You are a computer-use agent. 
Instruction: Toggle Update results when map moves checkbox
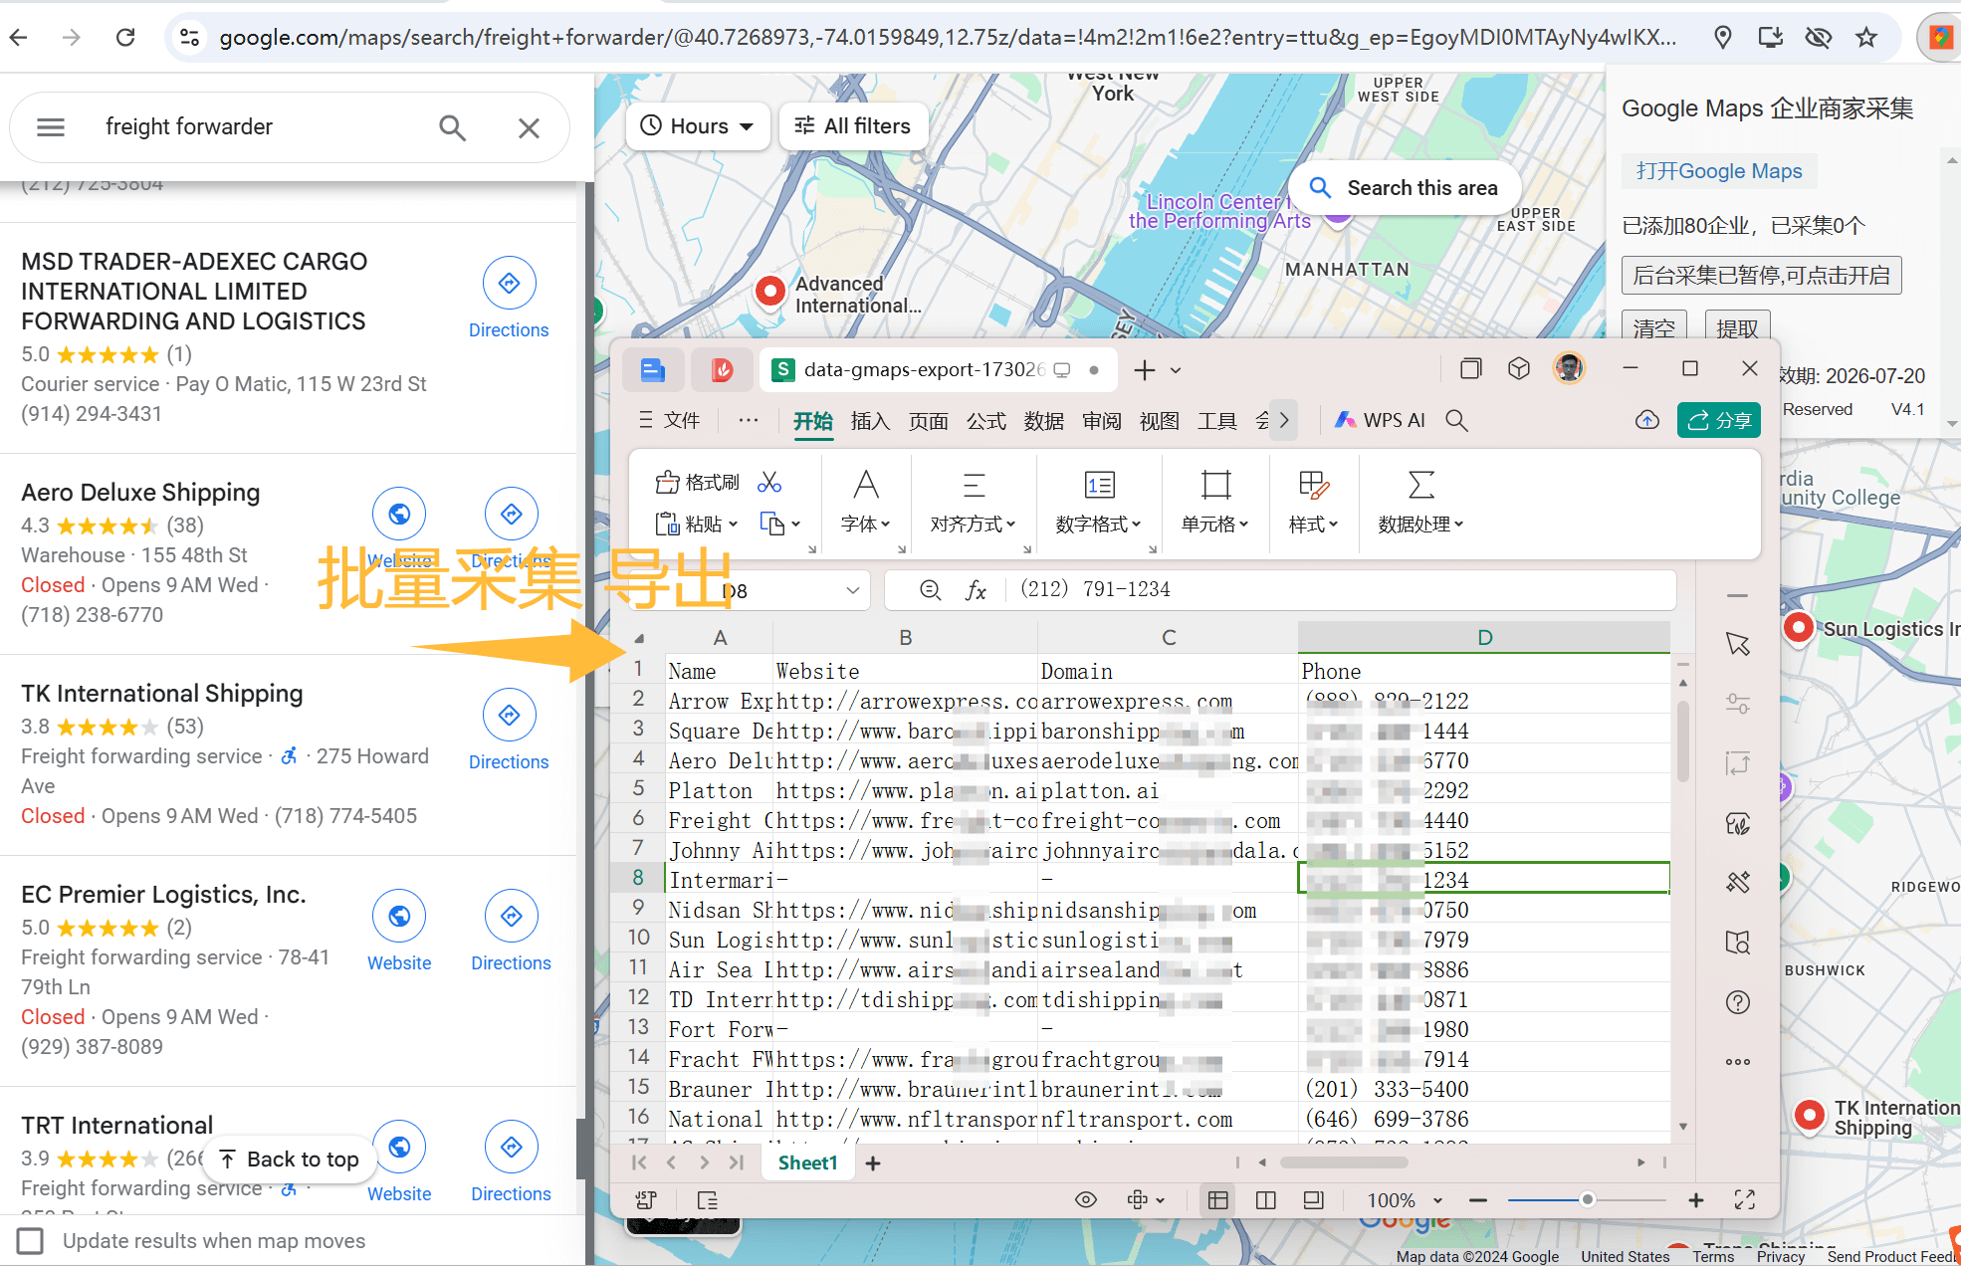pos(31,1241)
